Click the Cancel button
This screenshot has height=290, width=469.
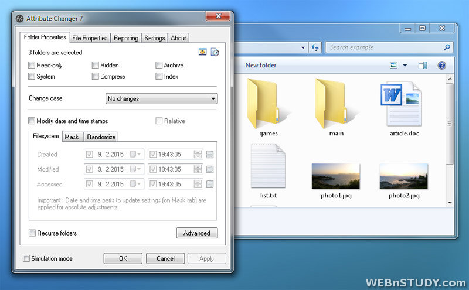click(165, 258)
